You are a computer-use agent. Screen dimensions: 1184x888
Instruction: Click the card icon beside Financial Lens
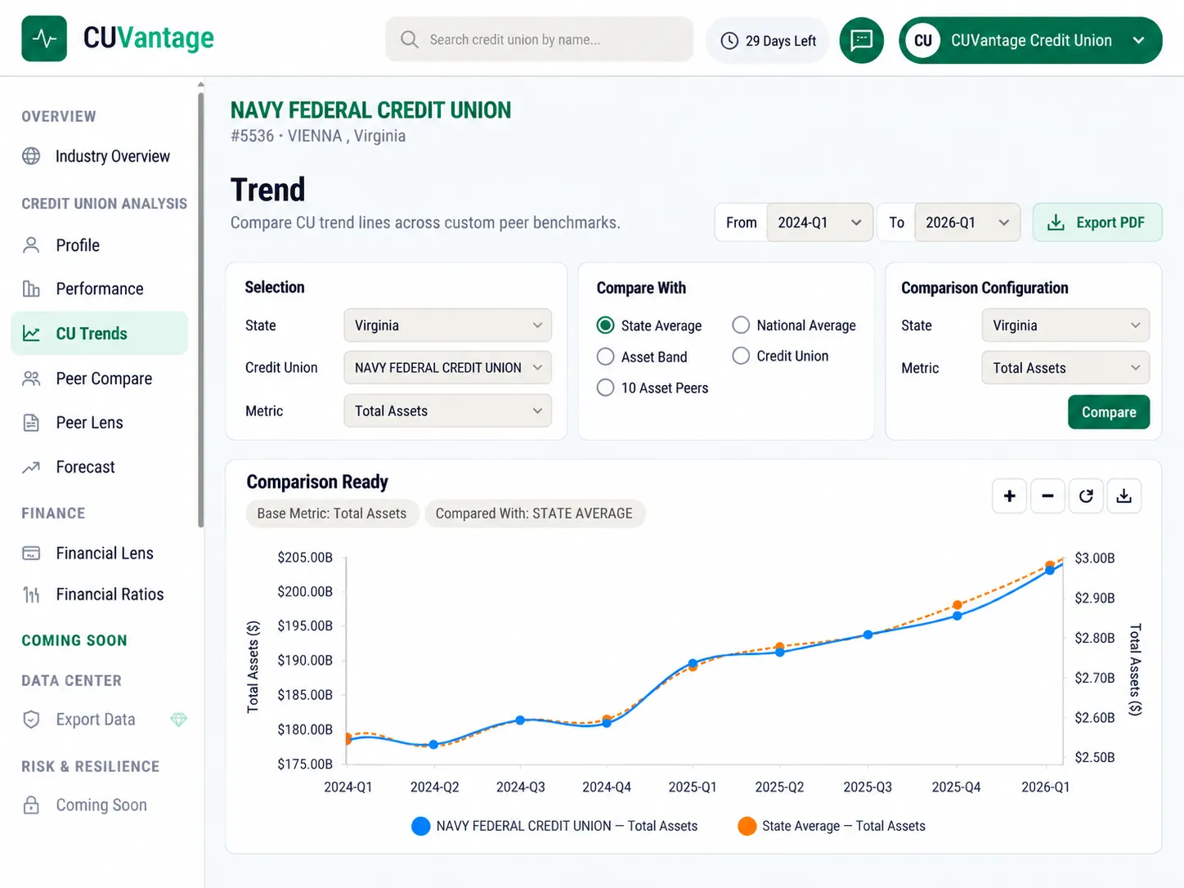point(31,554)
